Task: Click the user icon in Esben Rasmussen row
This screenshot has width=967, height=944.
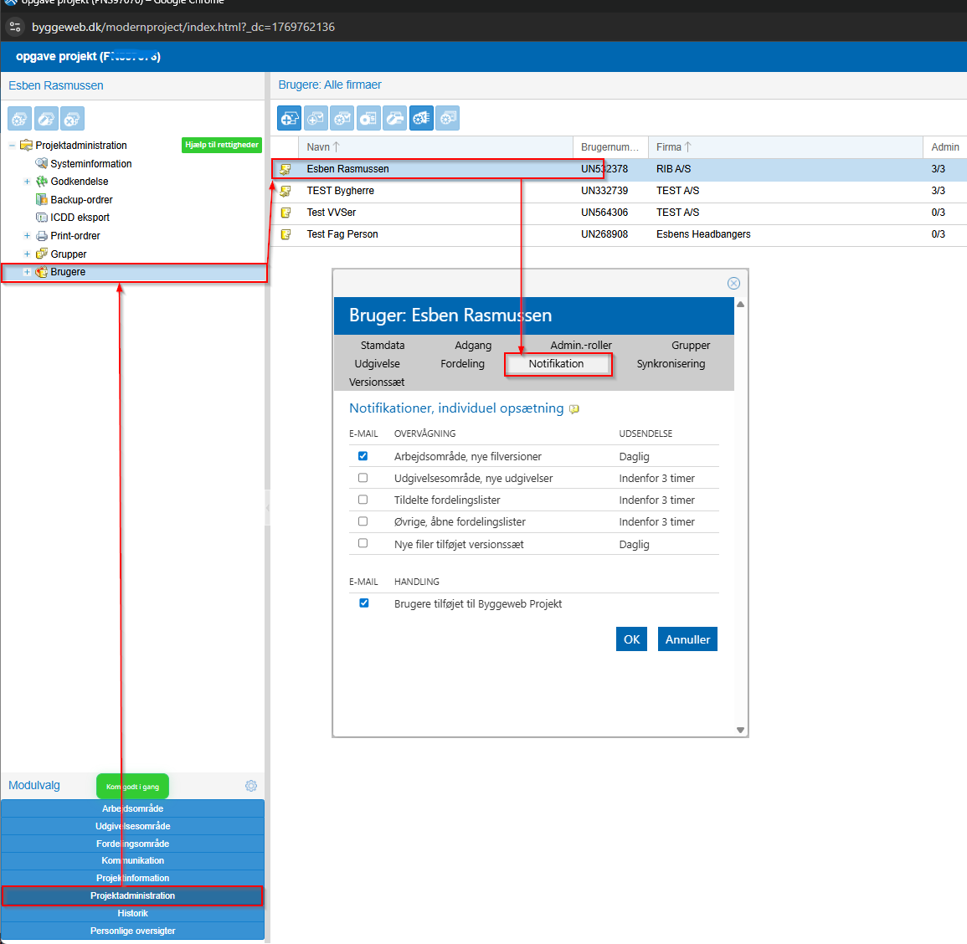Action: coord(285,169)
